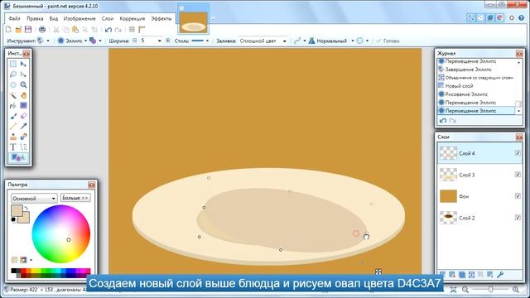
Task: Add new layer icon in Слои panel
Action: pyautogui.click(x=442, y=274)
